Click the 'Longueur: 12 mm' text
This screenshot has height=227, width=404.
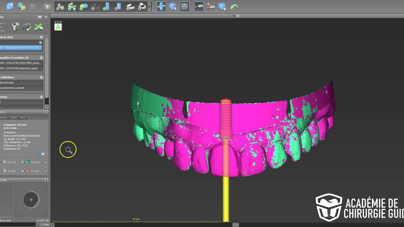[x=15, y=125]
